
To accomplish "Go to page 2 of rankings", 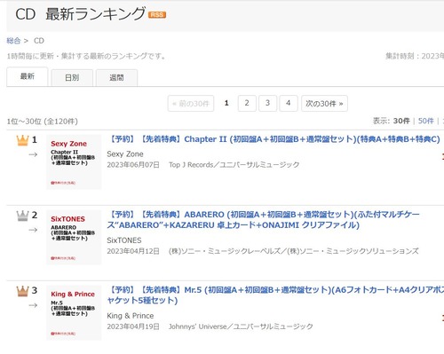I will coord(247,103).
